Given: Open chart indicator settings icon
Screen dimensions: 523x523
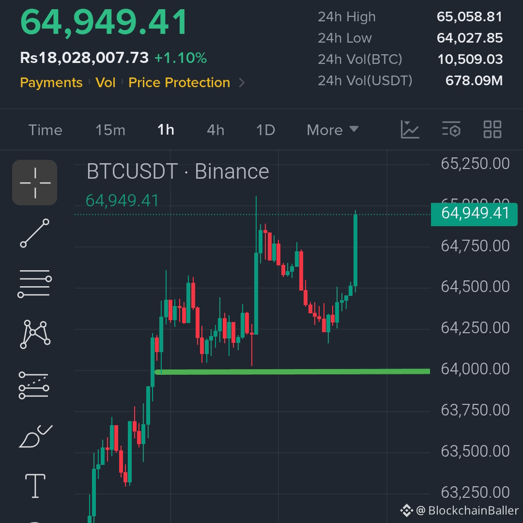Looking at the screenshot, I should [451, 129].
